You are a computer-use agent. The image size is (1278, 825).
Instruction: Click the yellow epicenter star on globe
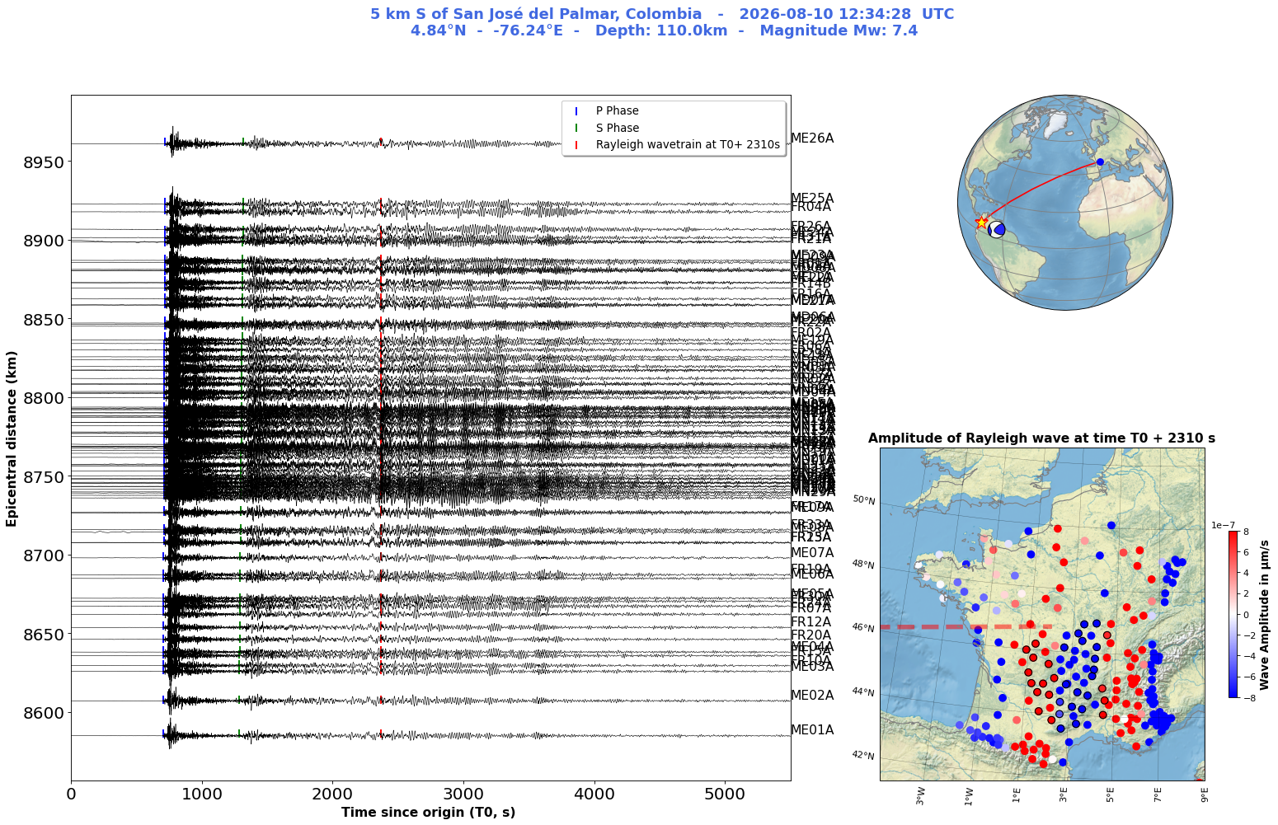coord(981,222)
